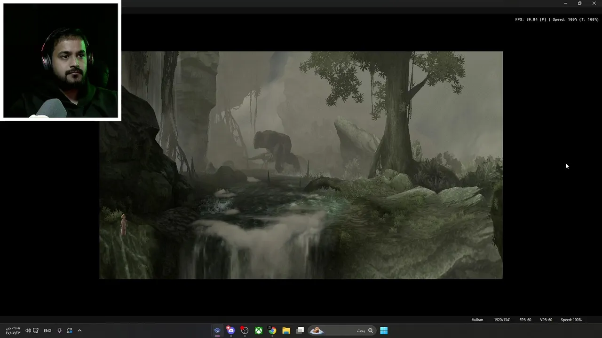Open Task View in the taskbar
Viewport: 602px width, 338px height.
tap(301, 330)
